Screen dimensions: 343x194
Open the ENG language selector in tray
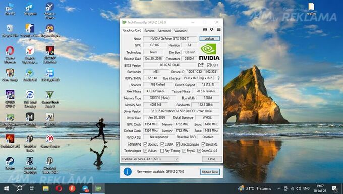click(x=306, y=188)
